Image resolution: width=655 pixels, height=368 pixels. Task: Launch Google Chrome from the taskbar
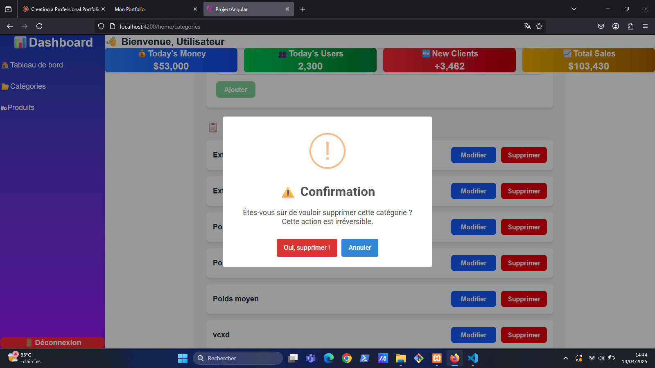[x=347, y=358]
